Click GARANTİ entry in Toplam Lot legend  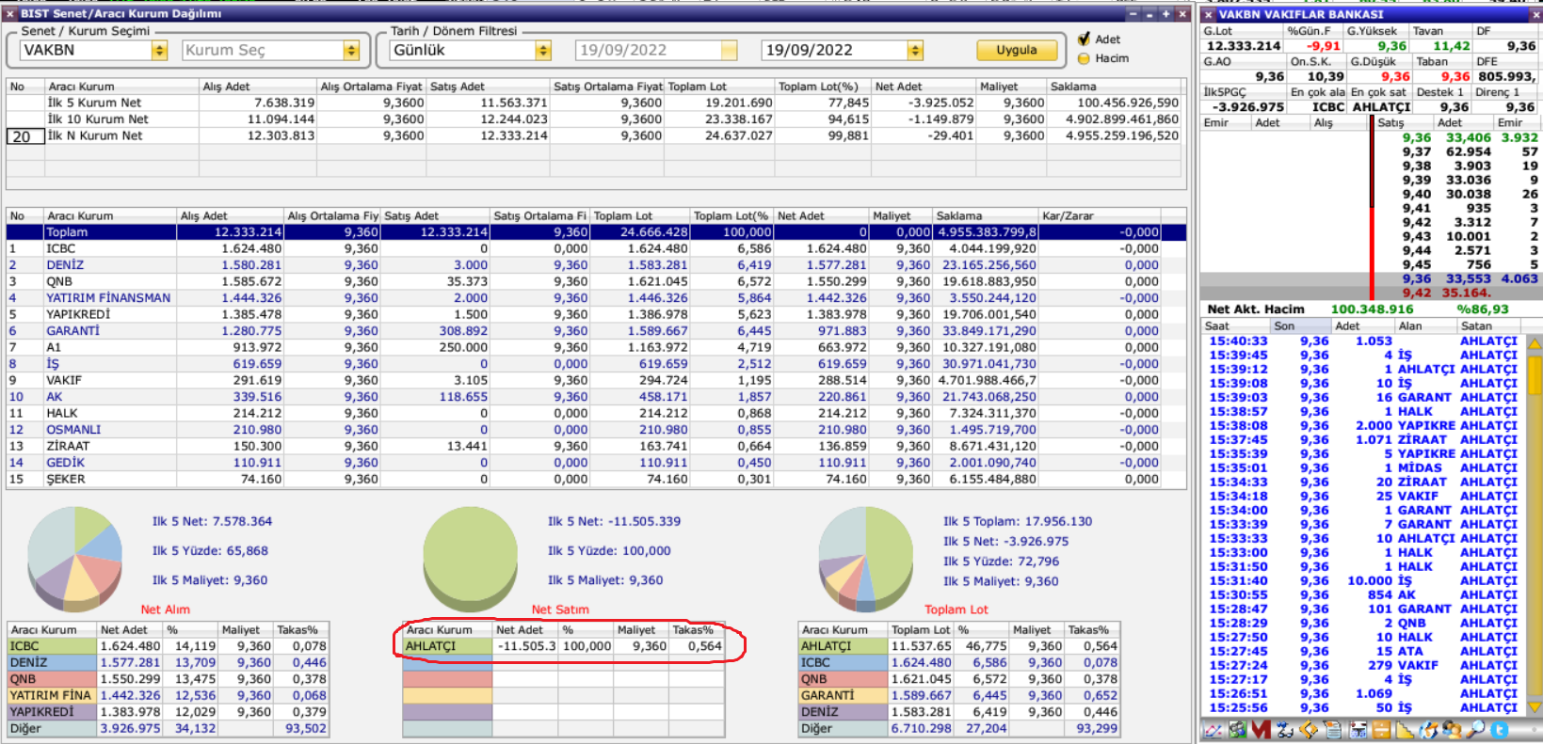coord(843,695)
